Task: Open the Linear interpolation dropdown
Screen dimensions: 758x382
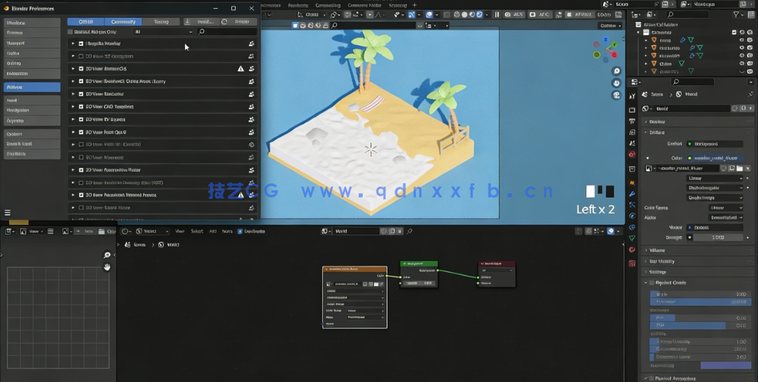Action: point(715,178)
